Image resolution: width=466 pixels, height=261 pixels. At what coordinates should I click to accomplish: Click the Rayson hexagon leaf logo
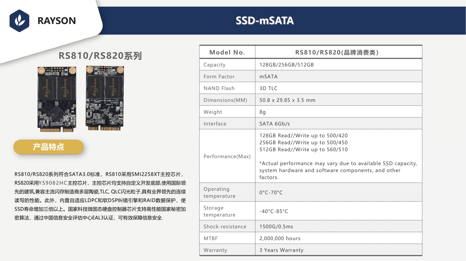coord(19,21)
